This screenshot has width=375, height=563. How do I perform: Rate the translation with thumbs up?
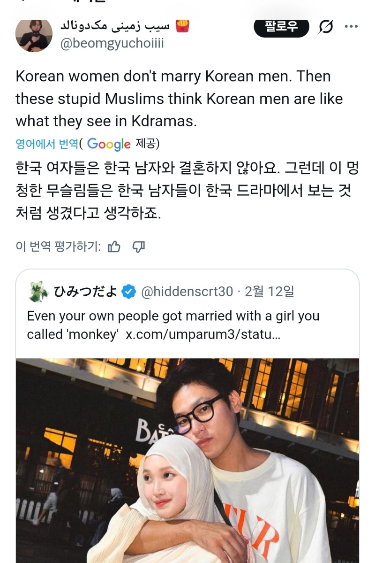pyautogui.click(x=114, y=247)
